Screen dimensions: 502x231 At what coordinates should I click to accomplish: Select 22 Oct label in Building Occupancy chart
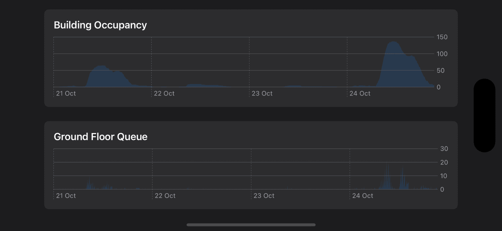click(x=164, y=93)
